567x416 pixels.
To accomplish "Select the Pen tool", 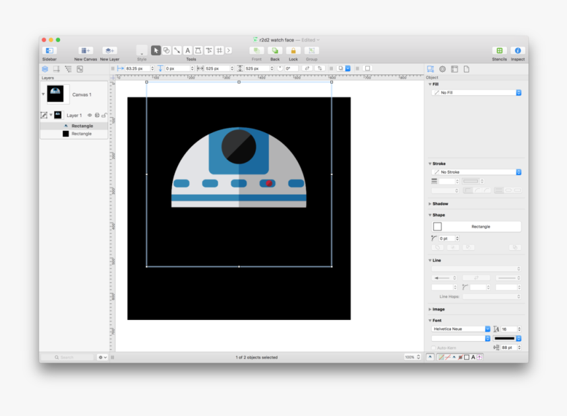I will [198, 51].
